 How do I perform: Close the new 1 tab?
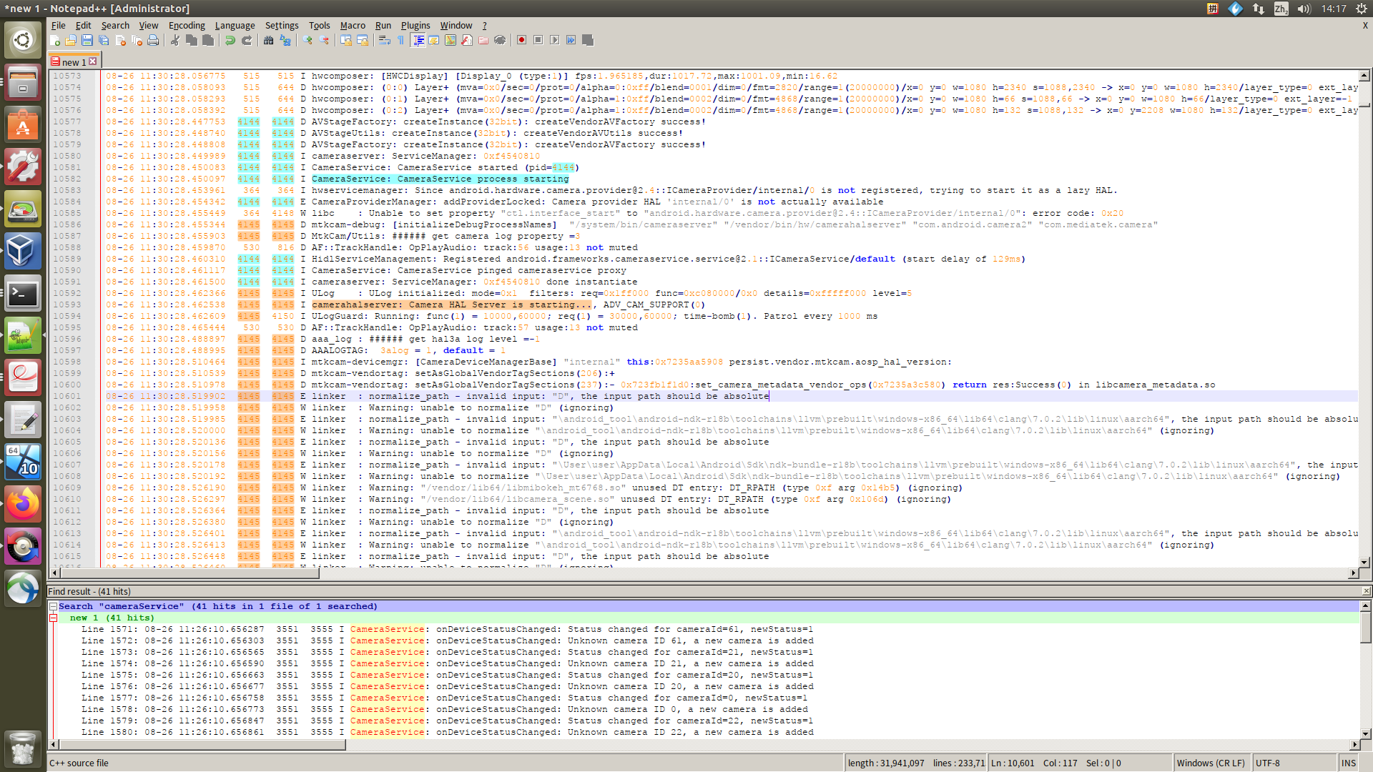[93, 62]
